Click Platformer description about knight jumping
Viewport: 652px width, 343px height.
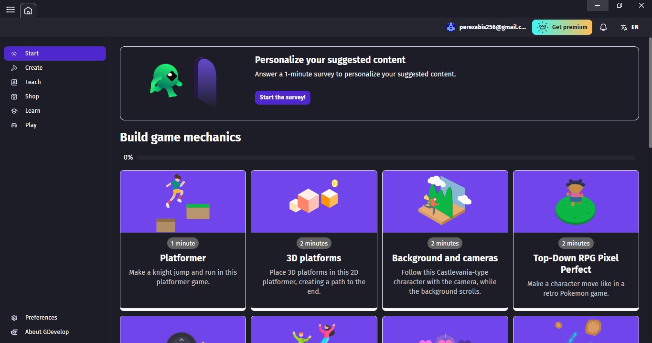[183, 277]
